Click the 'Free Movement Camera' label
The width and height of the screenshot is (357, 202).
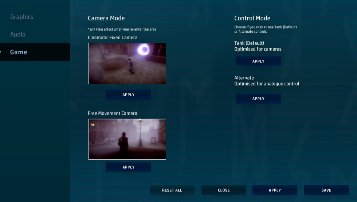[113, 113]
